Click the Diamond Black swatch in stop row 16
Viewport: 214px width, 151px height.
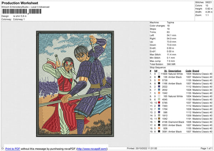[x=159, y=122]
